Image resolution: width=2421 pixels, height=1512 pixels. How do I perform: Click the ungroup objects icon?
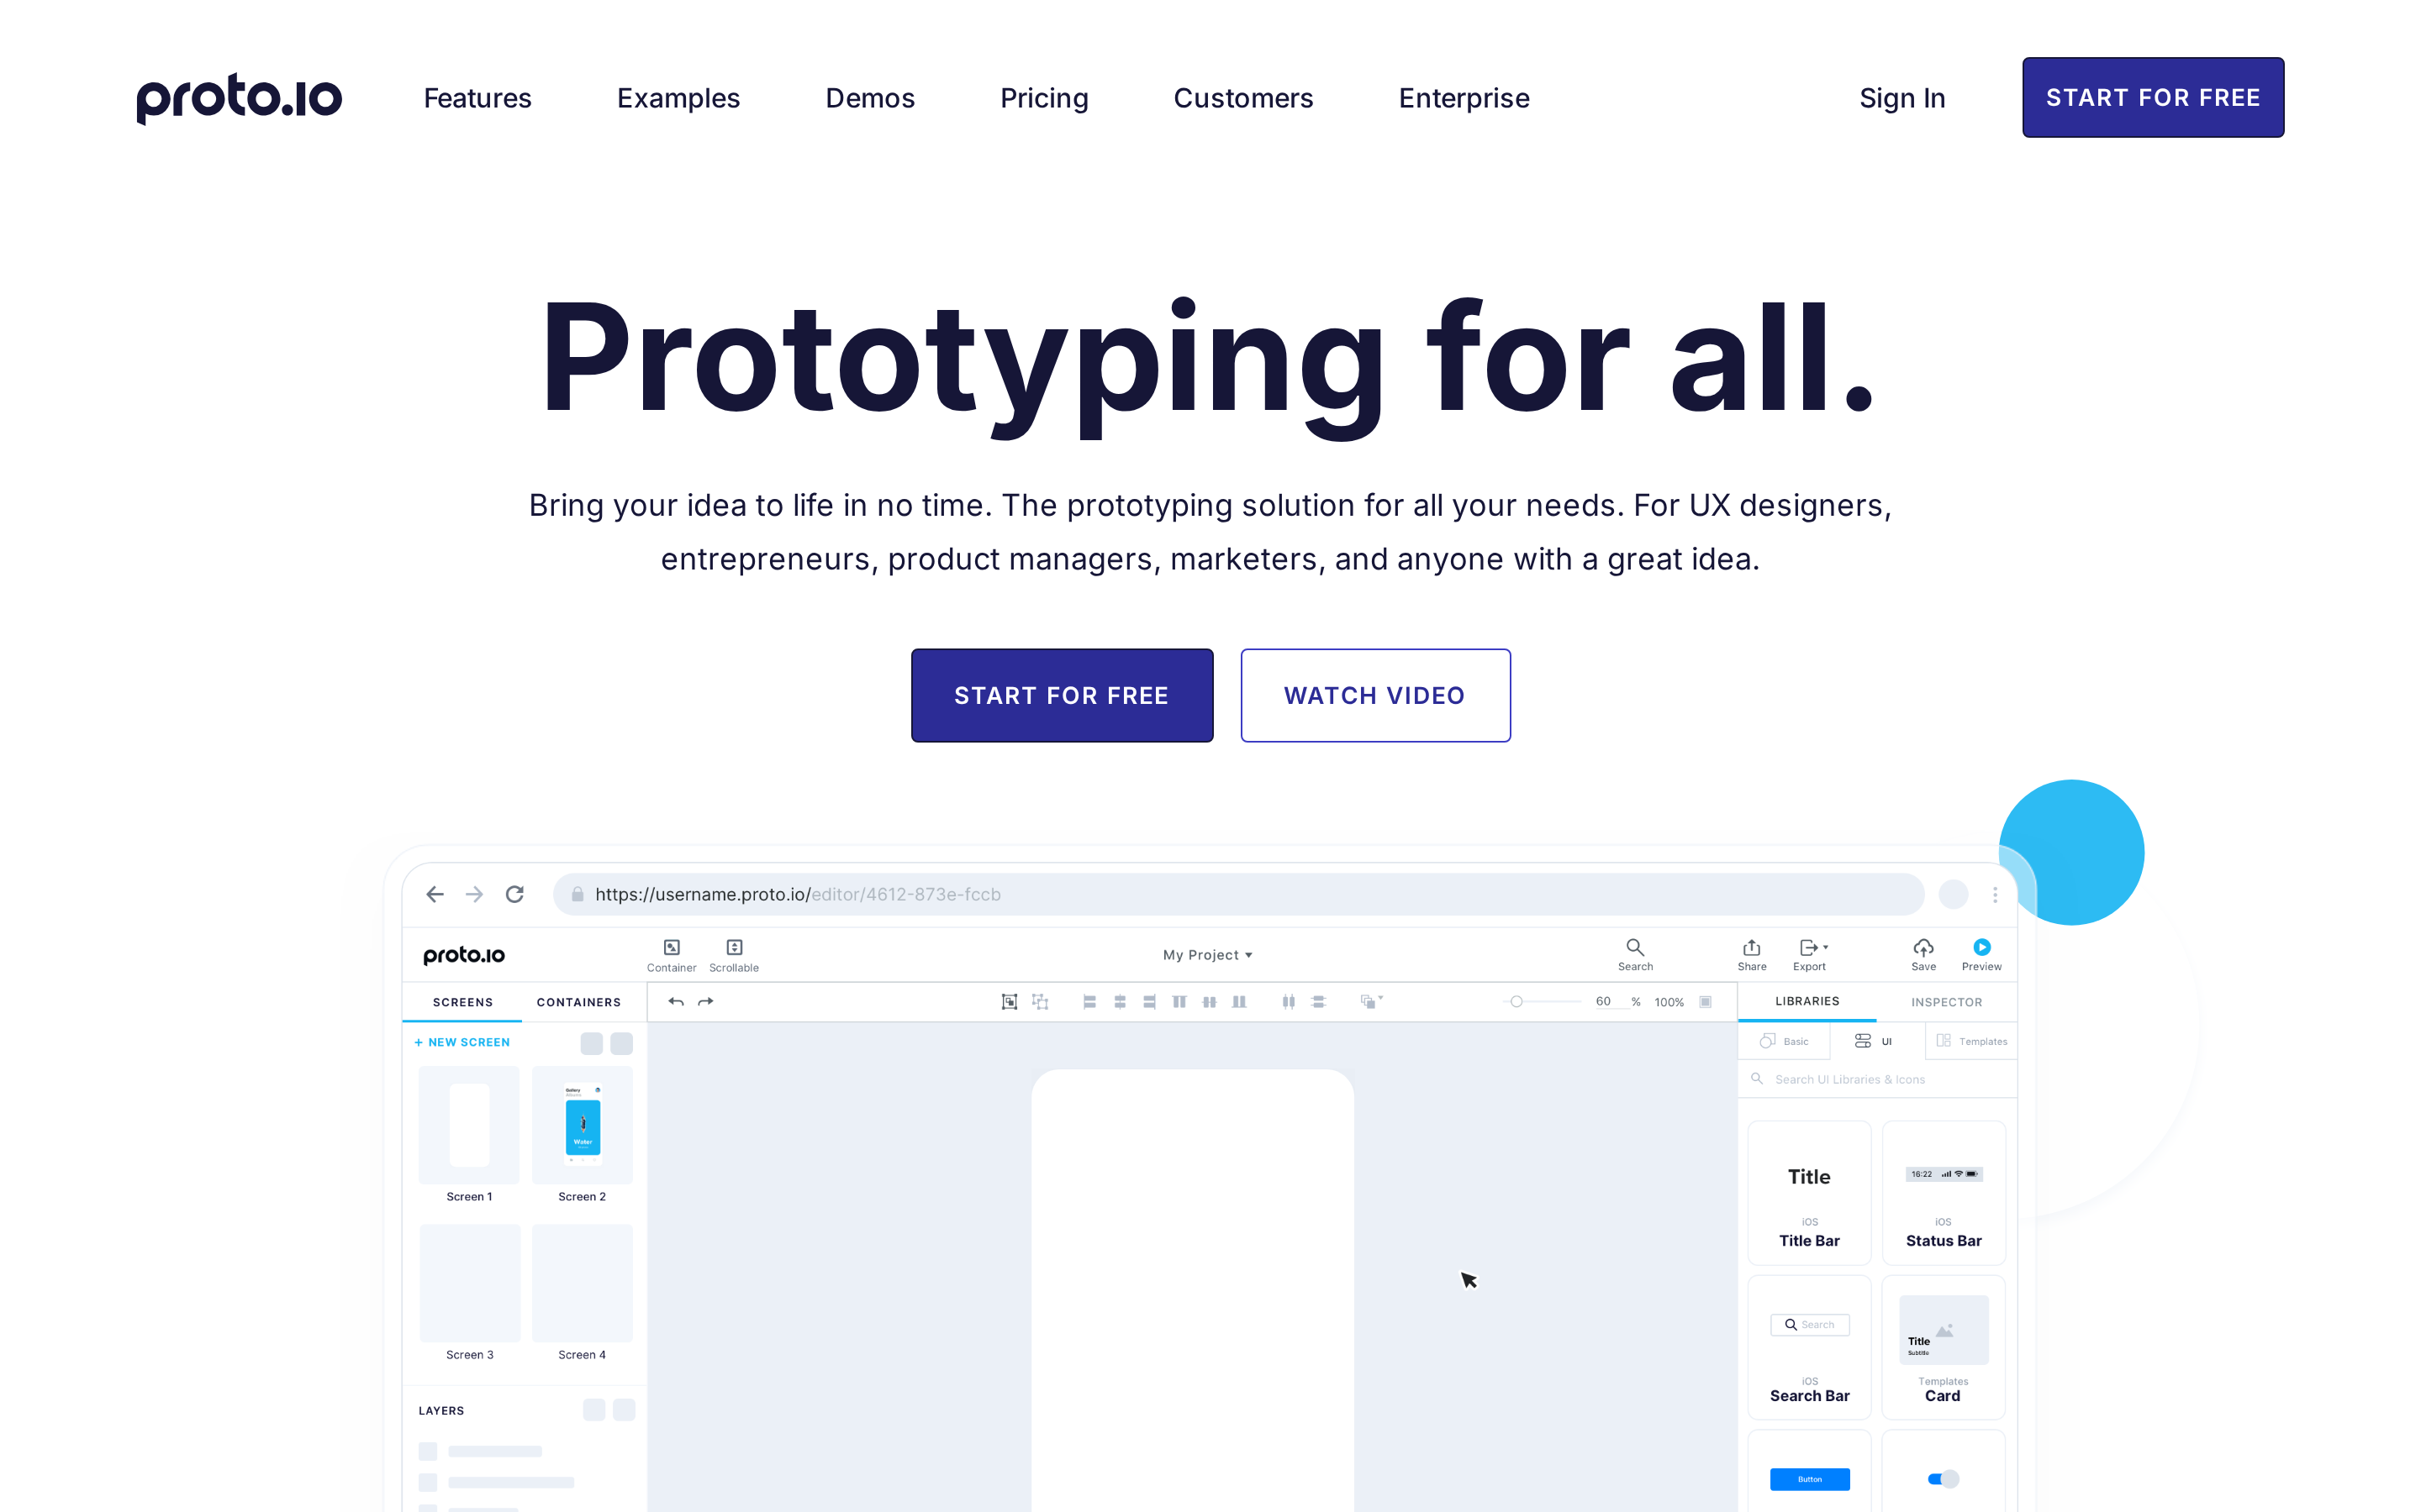[x=1041, y=1001]
